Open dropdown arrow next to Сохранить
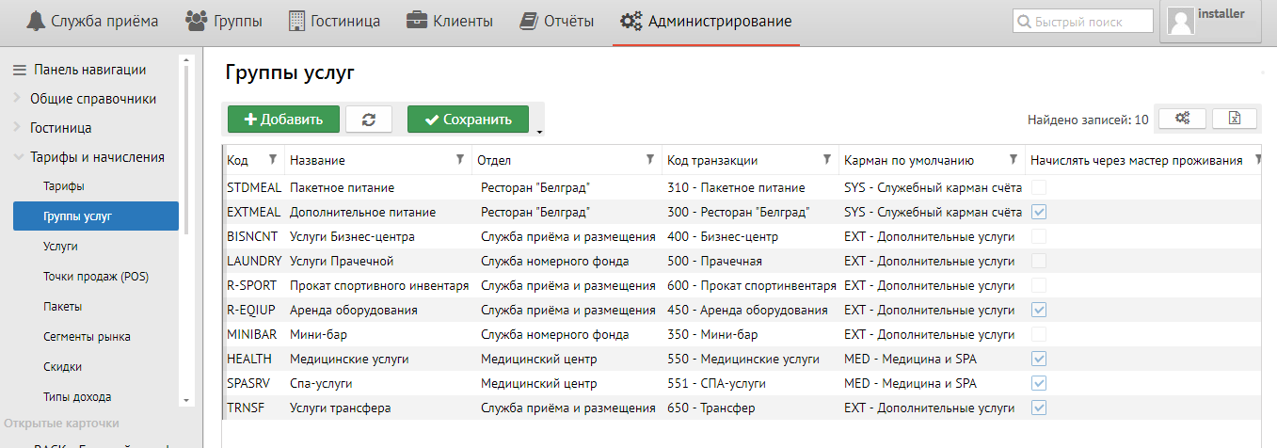1277x448 pixels. (x=539, y=133)
